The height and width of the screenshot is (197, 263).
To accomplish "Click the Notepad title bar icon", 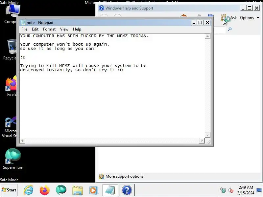I will pos(23,22).
